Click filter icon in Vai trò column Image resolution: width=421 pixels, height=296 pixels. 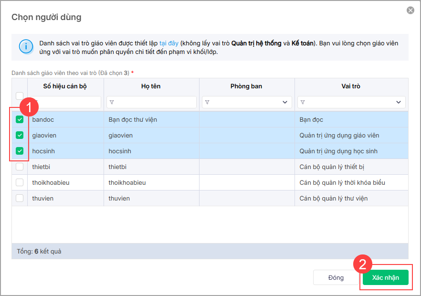(x=303, y=102)
